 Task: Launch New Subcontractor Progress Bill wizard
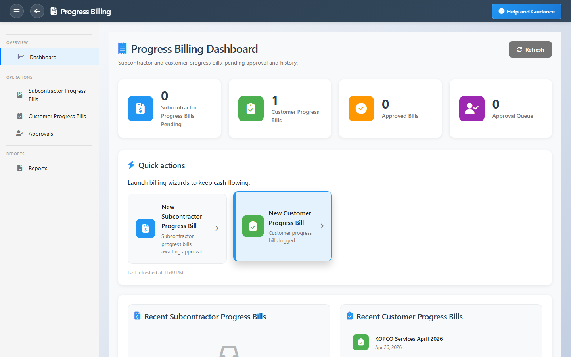177,228
